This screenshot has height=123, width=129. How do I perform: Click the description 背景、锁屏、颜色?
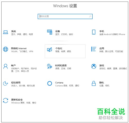63,51
